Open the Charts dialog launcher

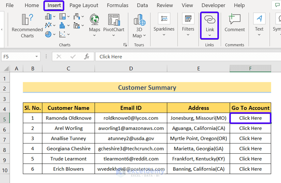click(x=125, y=45)
